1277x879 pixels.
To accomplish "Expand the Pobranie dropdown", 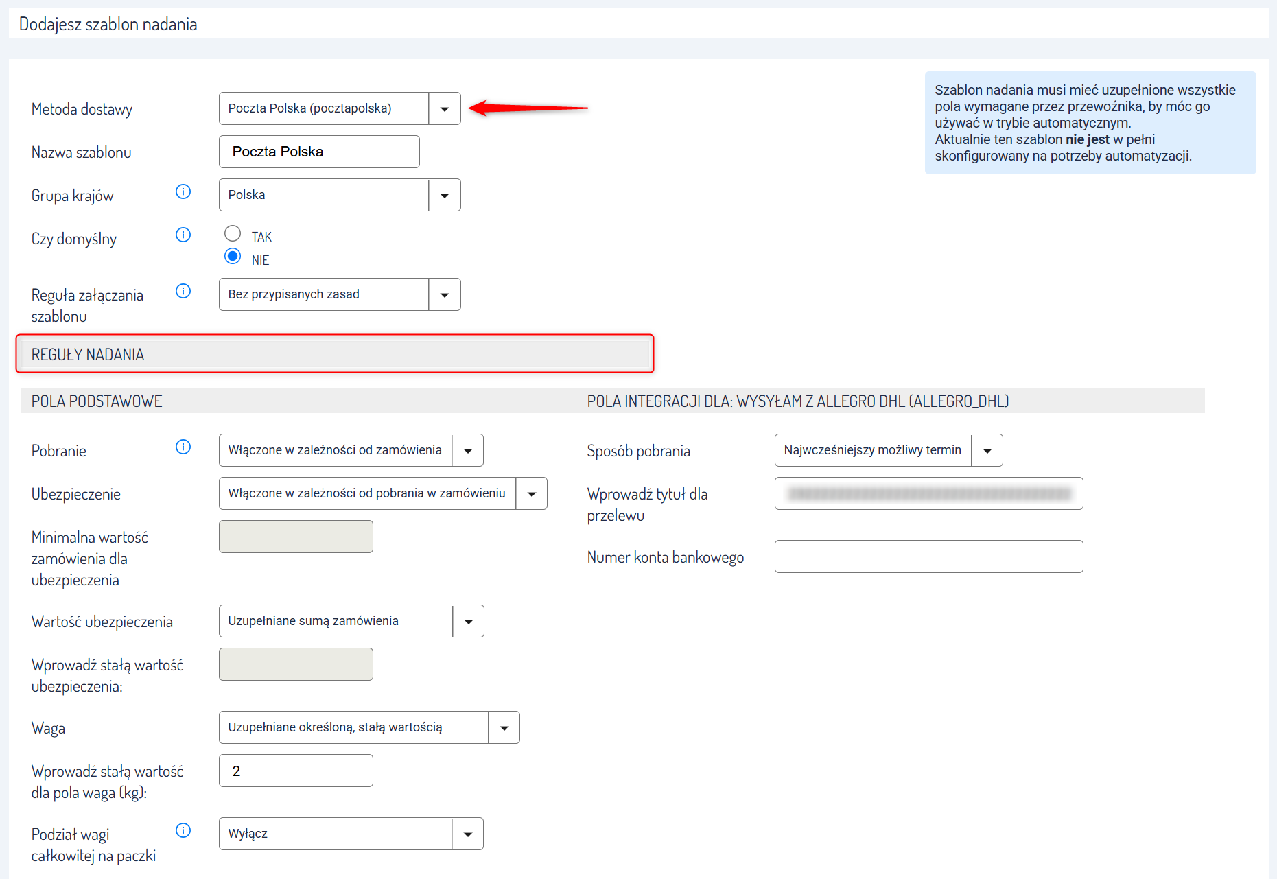I will point(468,451).
